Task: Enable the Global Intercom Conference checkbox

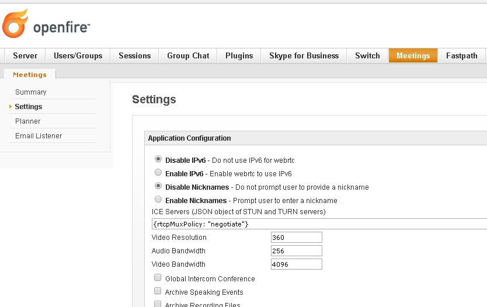Action: (x=158, y=278)
